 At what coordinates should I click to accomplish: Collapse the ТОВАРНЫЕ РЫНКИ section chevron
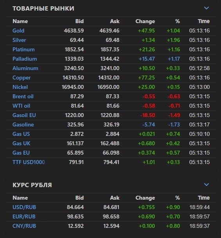207,8
